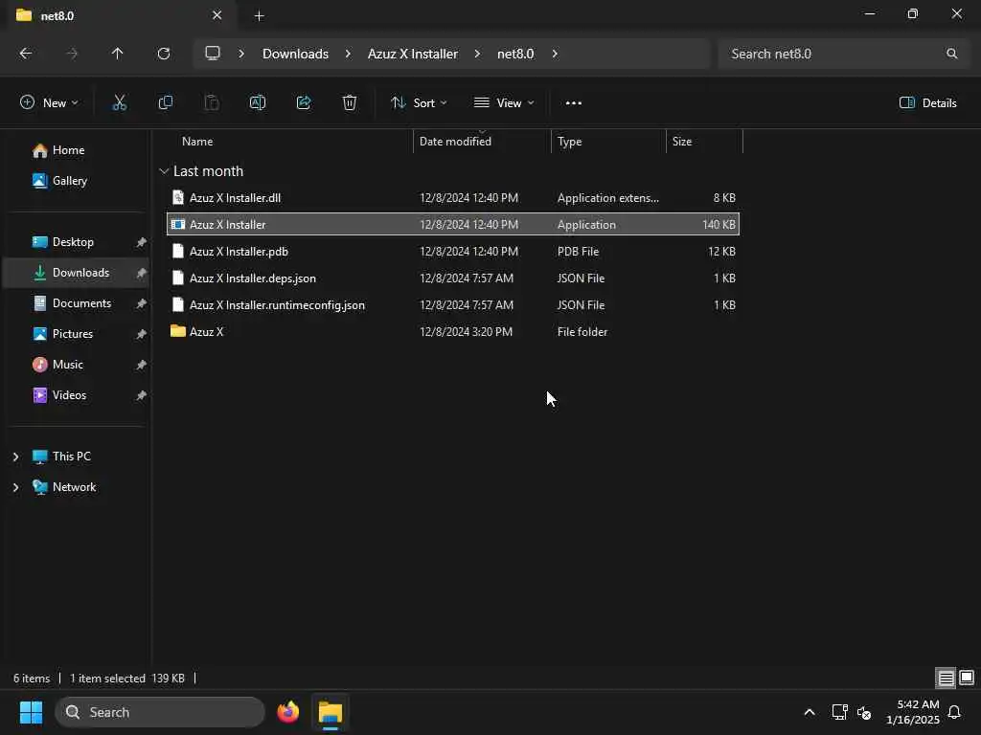Viewport: 981px width, 735px height.
Task: Expand chevron after Downloads in path
Action: [348, 54]
